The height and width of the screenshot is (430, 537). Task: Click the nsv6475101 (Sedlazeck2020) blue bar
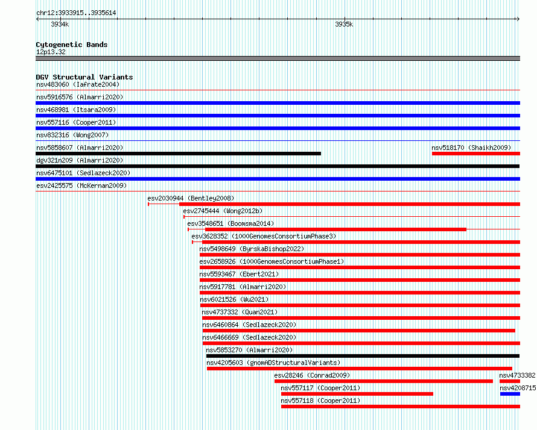[278, 179]
